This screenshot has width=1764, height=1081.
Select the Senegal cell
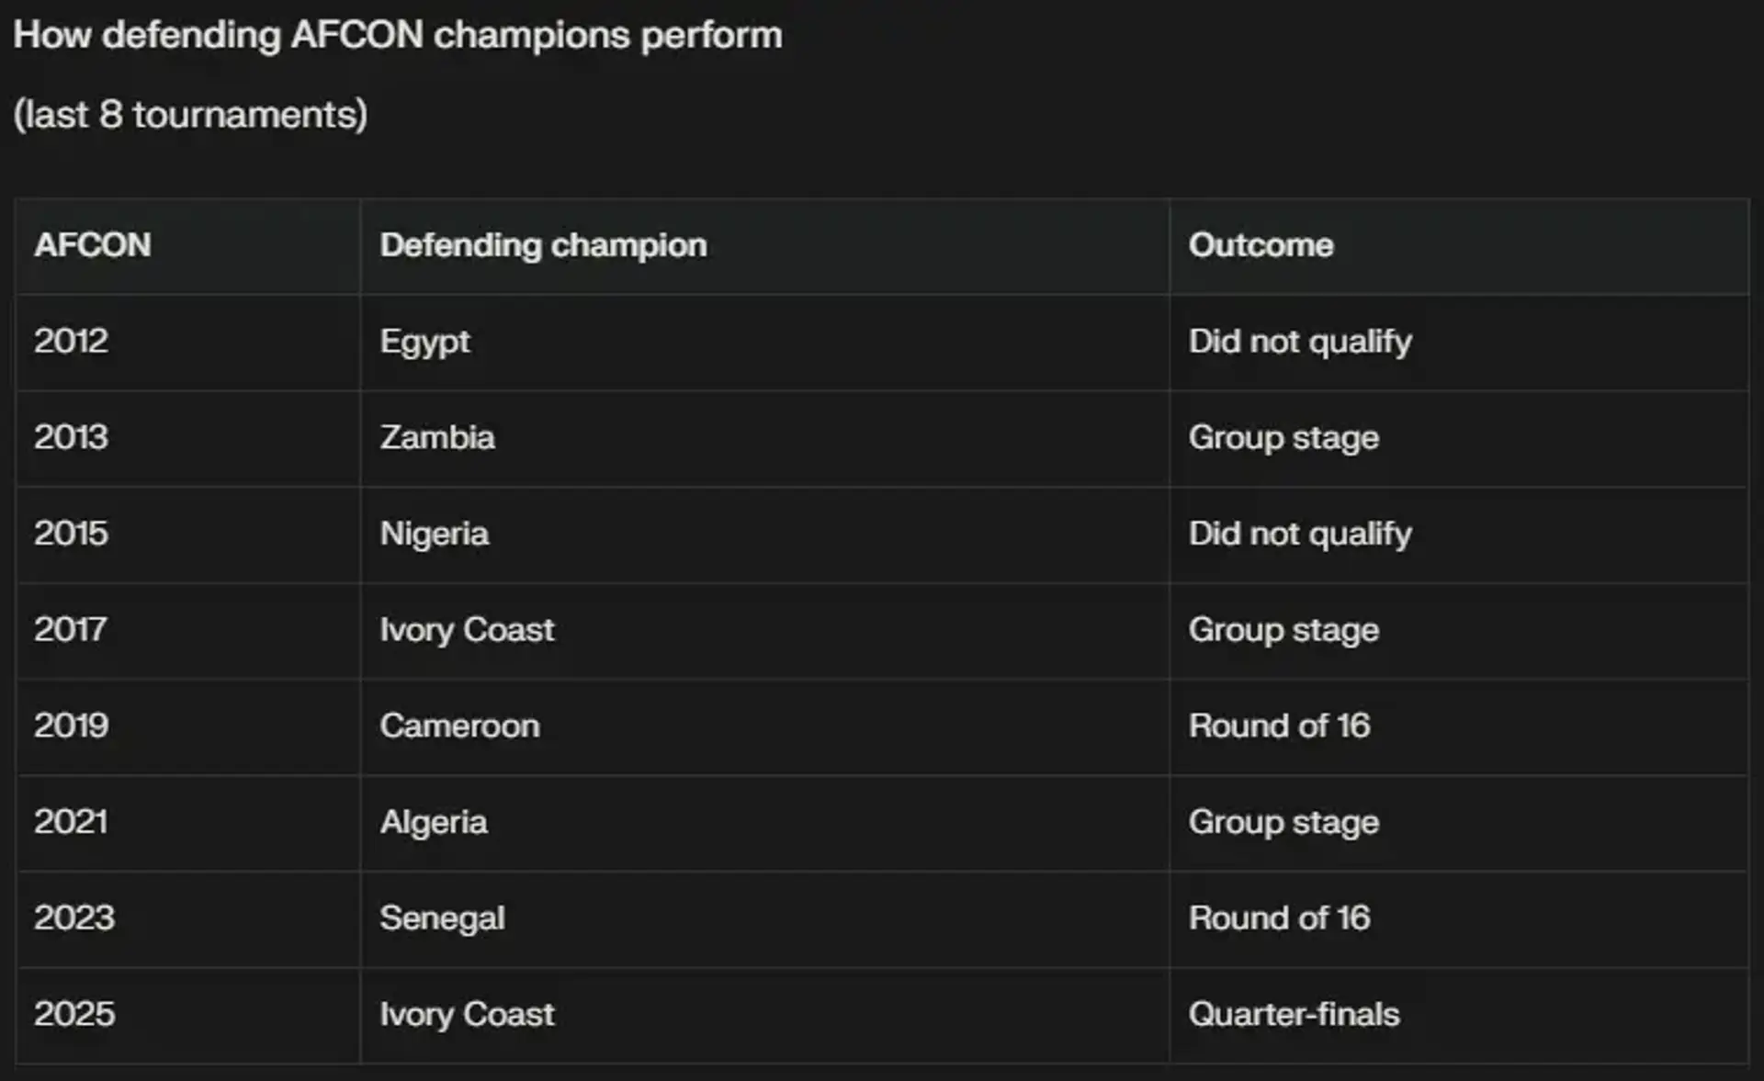[x=442, y=918]
